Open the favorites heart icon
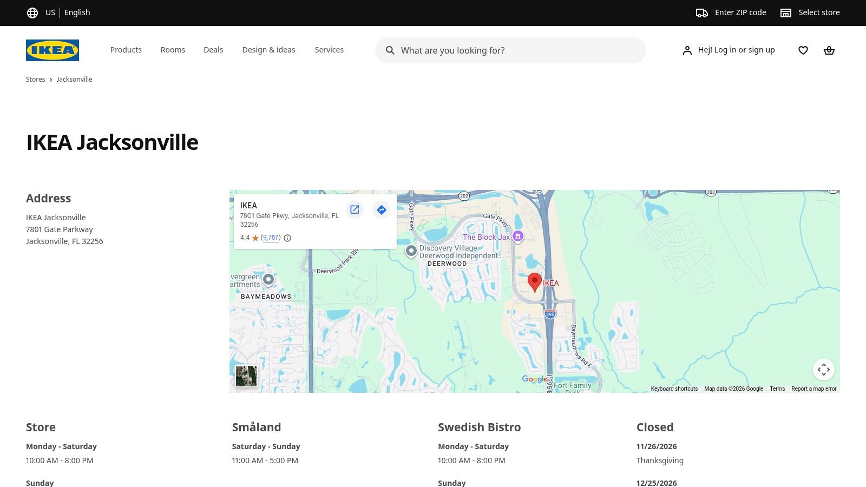 pos(803,50)
